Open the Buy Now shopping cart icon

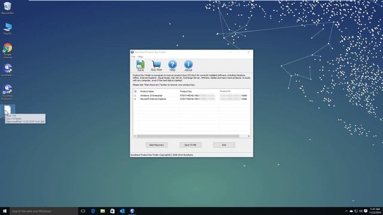pos(157,66)
